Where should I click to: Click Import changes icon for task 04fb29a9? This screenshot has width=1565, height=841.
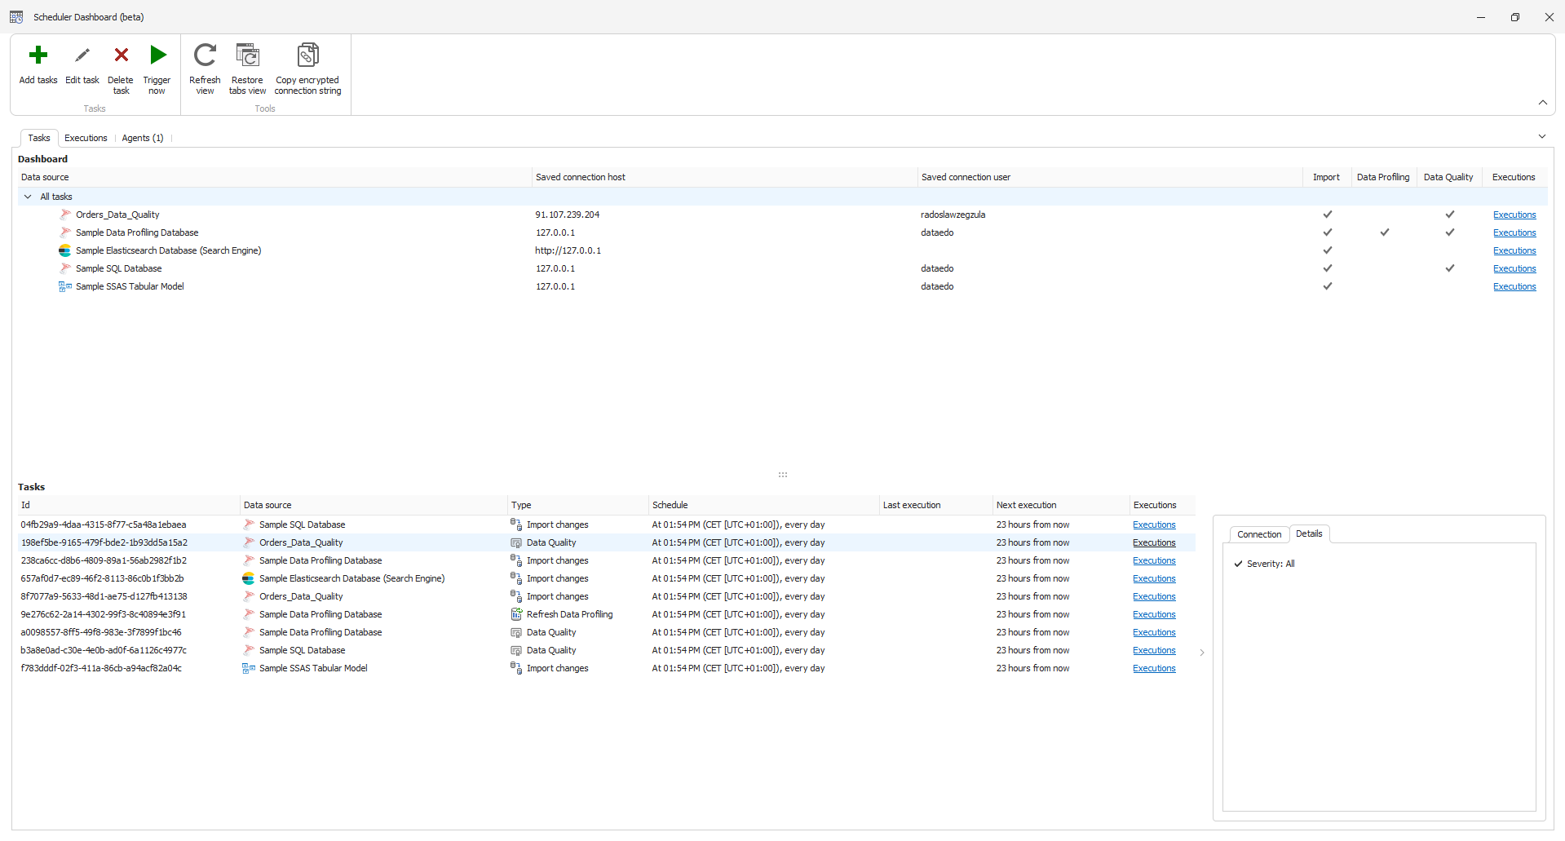tap(516, 525)
